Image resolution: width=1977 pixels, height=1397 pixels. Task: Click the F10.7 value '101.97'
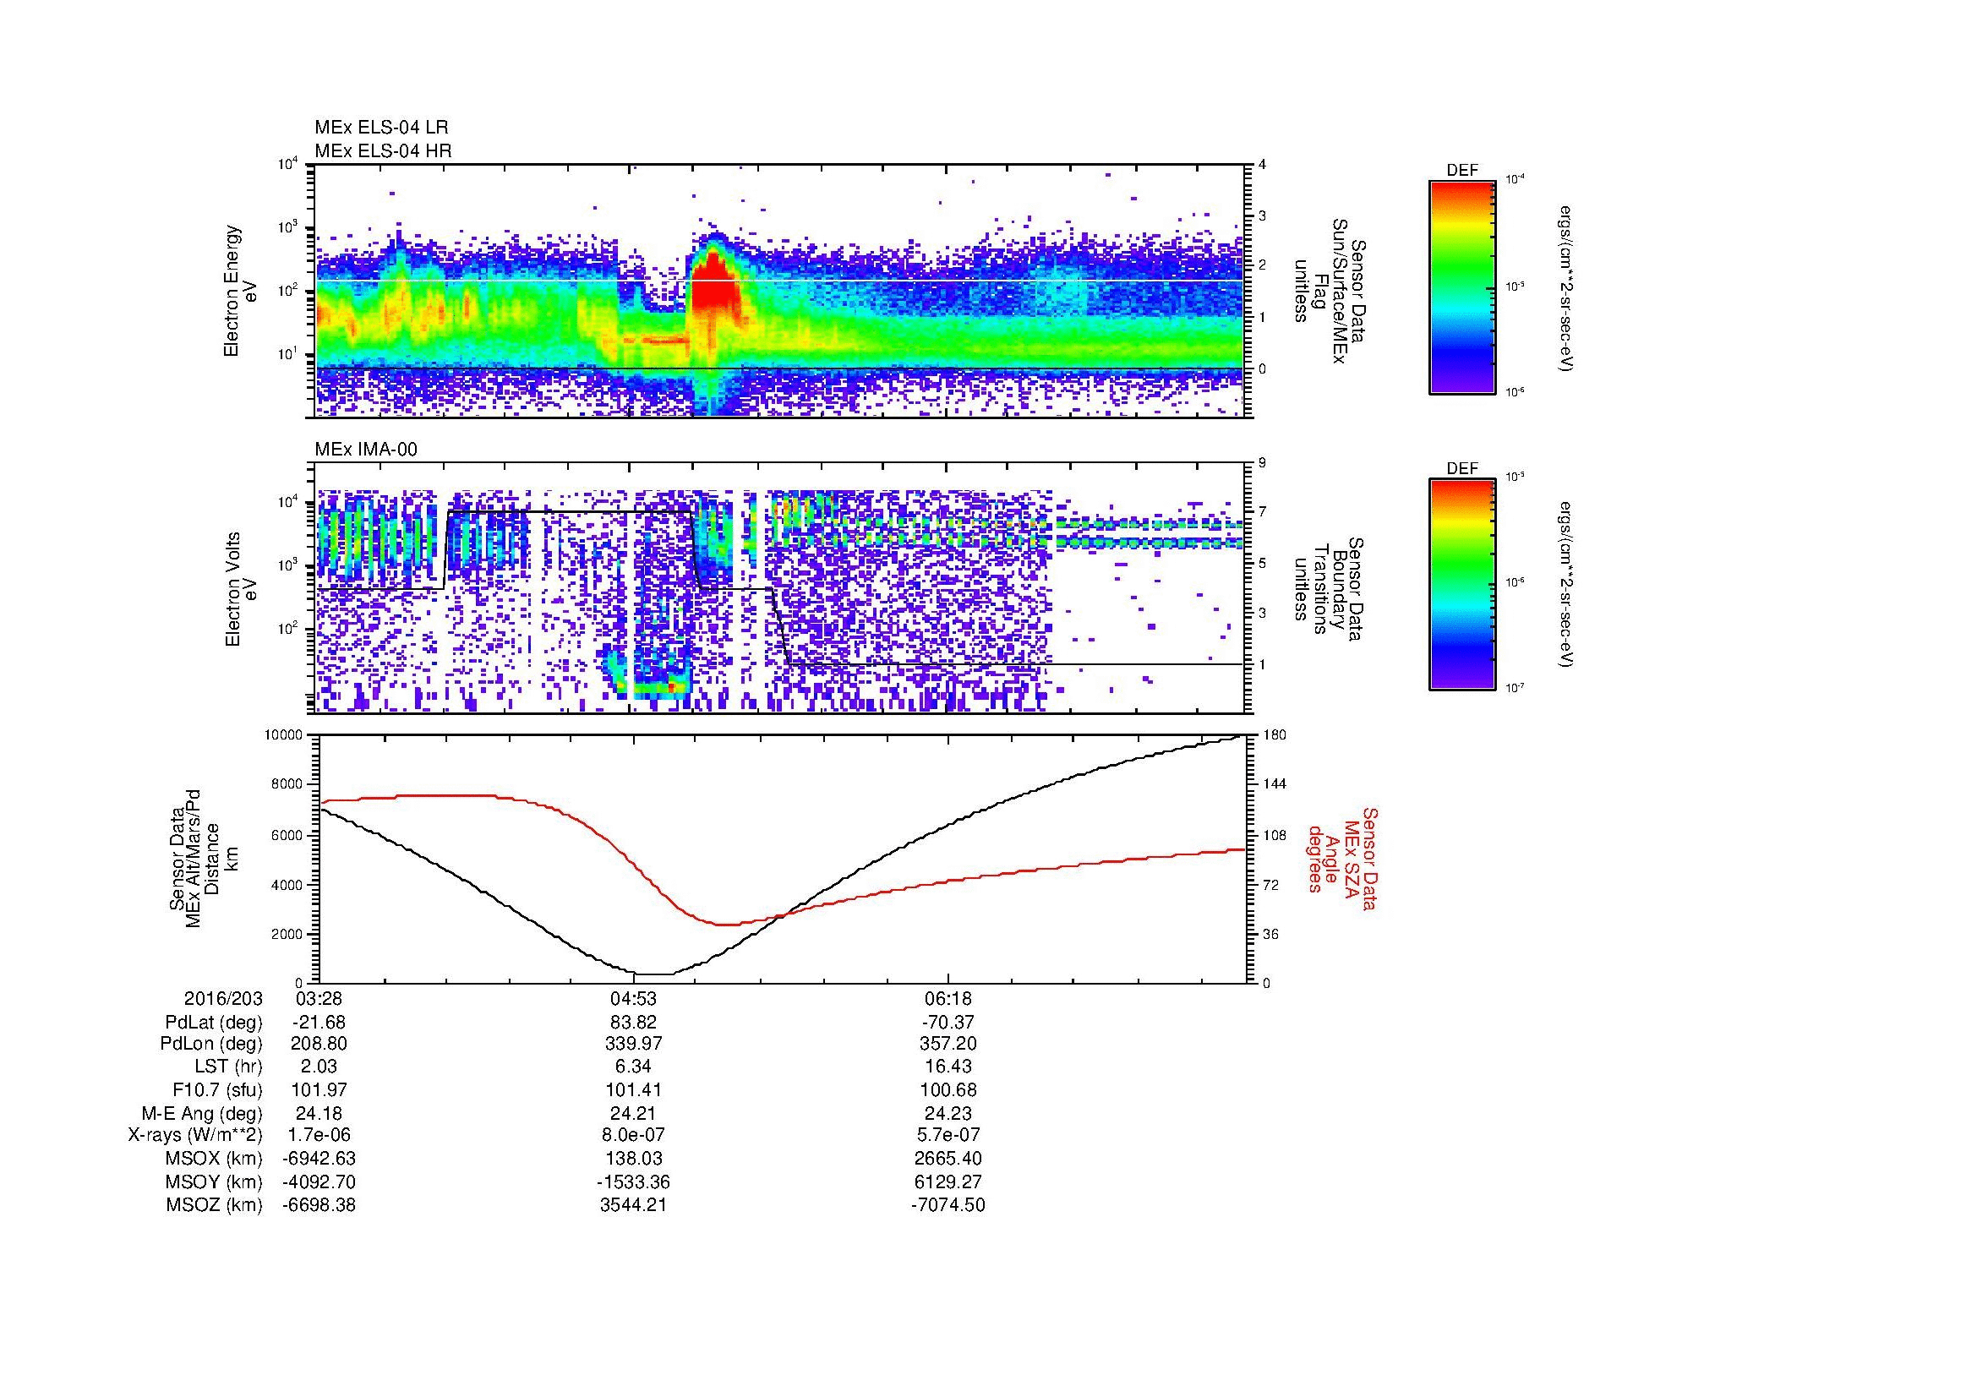tap(319, 1089)
